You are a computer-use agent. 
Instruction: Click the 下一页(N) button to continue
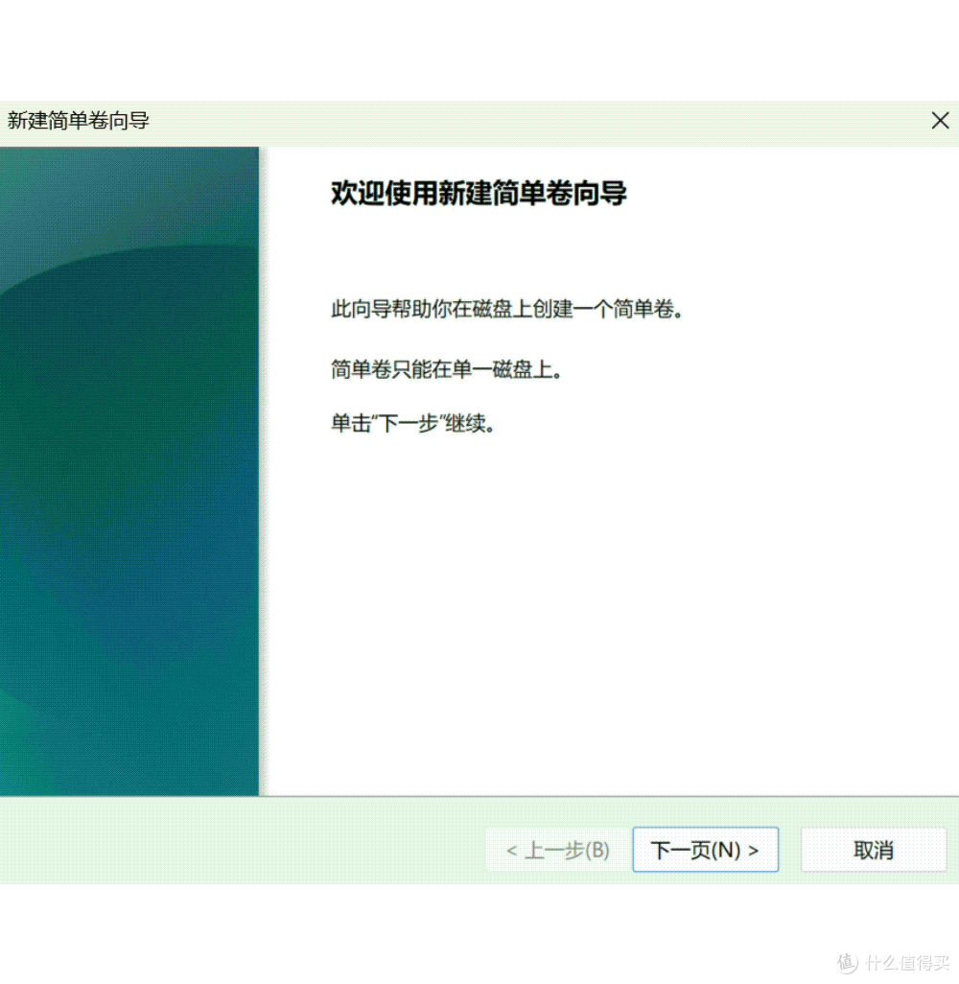706,849
